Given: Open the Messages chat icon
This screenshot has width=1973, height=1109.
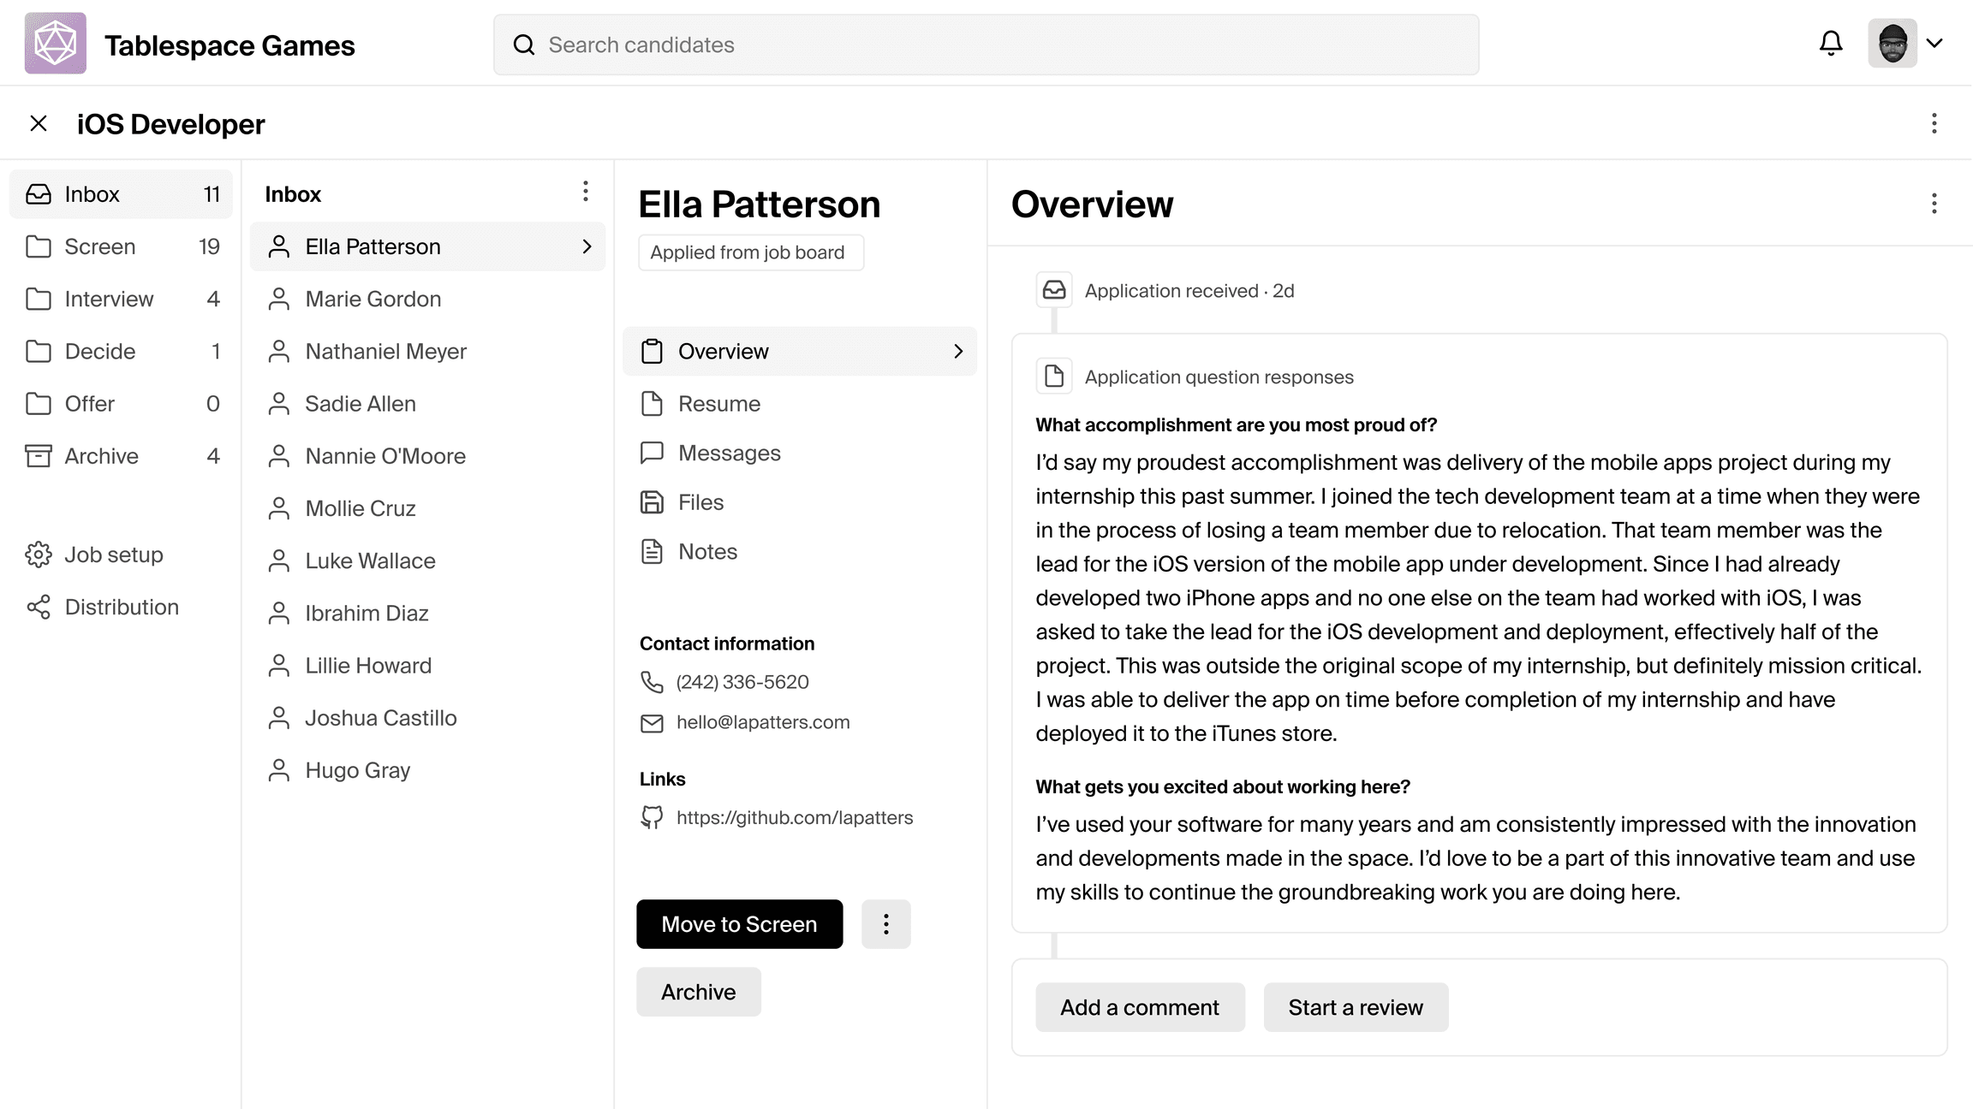Looking at the screenshot, I should coord(653,453).
